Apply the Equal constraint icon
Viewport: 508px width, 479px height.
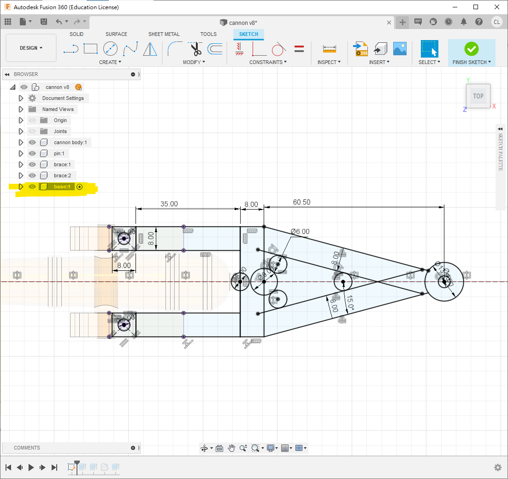pyautogui.click(x=299, y=48)
